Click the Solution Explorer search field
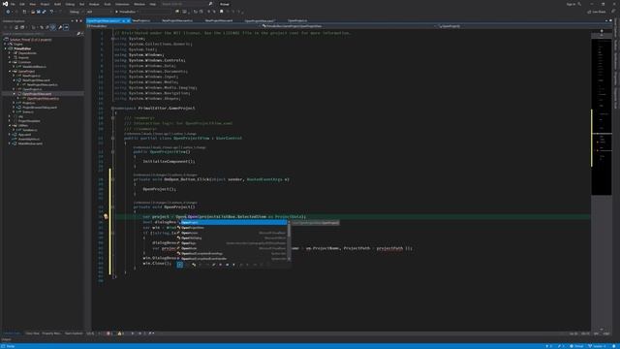620x349 pixels. pos(40,34)
